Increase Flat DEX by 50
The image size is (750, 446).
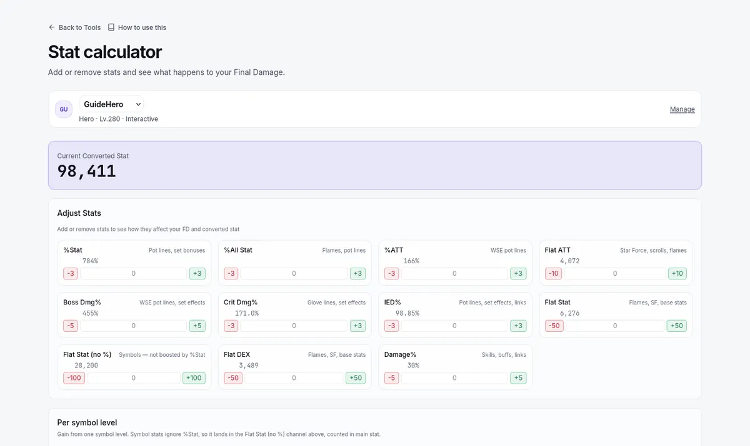(x=356, y=378)
